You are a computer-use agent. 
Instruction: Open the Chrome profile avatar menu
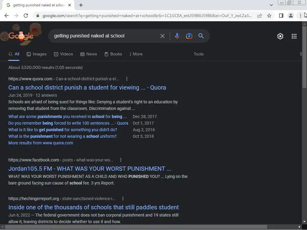point(291,16)
